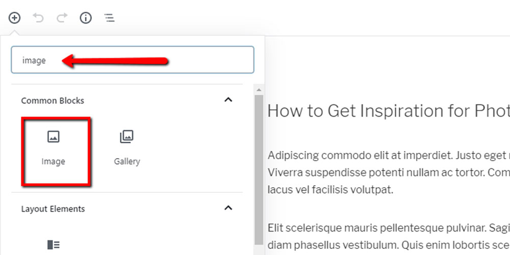Screen dimensions: 510x255
Task: Click the block search field containing "image"
Action: tap(133, 60)
